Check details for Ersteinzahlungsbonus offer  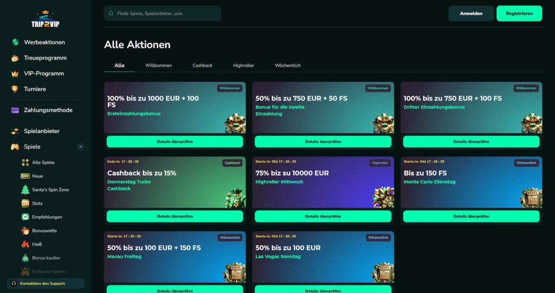[175, 141]
